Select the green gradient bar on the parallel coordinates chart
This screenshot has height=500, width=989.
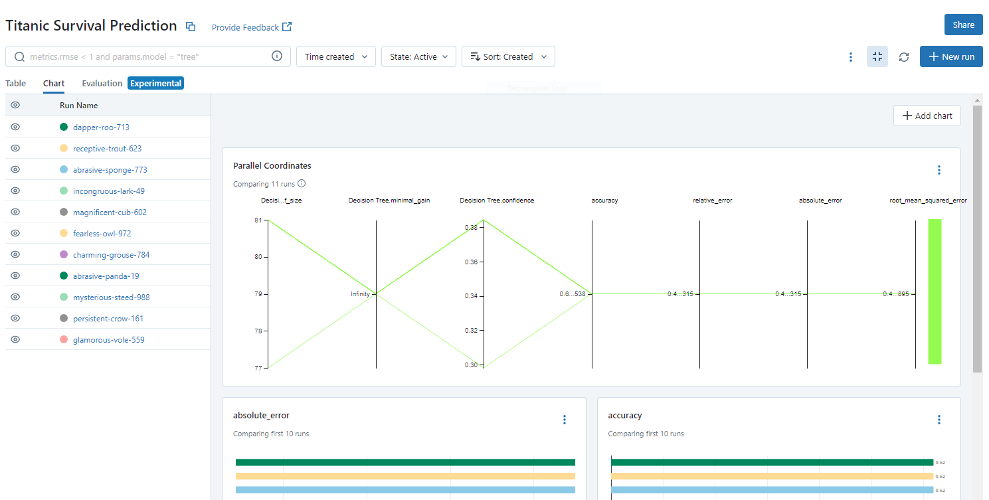point(935,292)
